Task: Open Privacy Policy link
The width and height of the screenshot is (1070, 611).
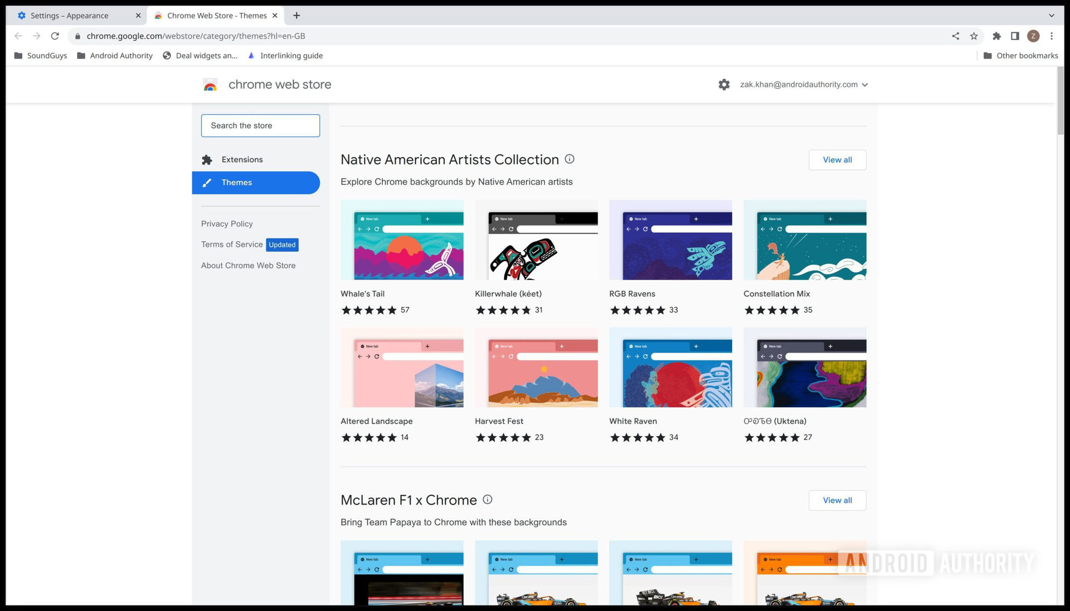Action: pyautogui.click(x=227, y=224)
